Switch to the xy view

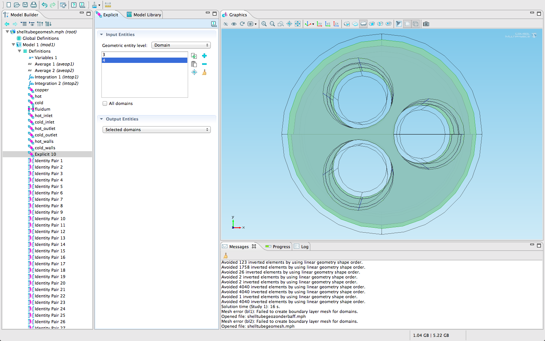[319, 24]
